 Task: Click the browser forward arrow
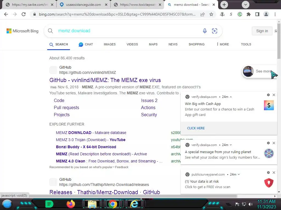pyautogui.click(x=15, y=14)
